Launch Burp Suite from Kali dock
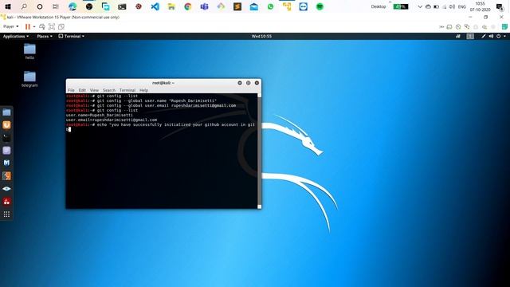The height and width of the screenshot is (287, 510). (x=6, y=176)
